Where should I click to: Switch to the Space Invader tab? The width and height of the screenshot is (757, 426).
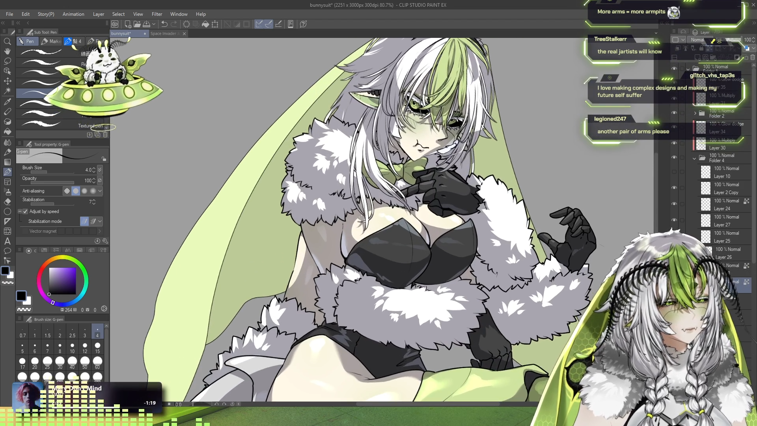[x=164, y=34]
